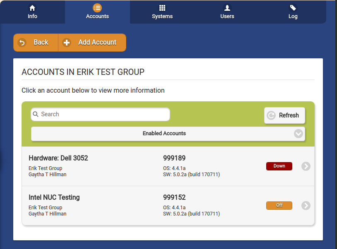Click the Accounts in Erik Test Group heading
This screenshot has width=337, height=249.
[x=83, y=72]
